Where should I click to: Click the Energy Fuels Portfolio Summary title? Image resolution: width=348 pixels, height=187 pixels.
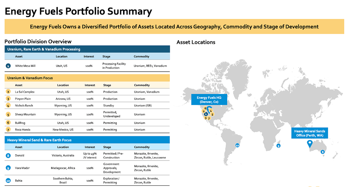point(78,11)
